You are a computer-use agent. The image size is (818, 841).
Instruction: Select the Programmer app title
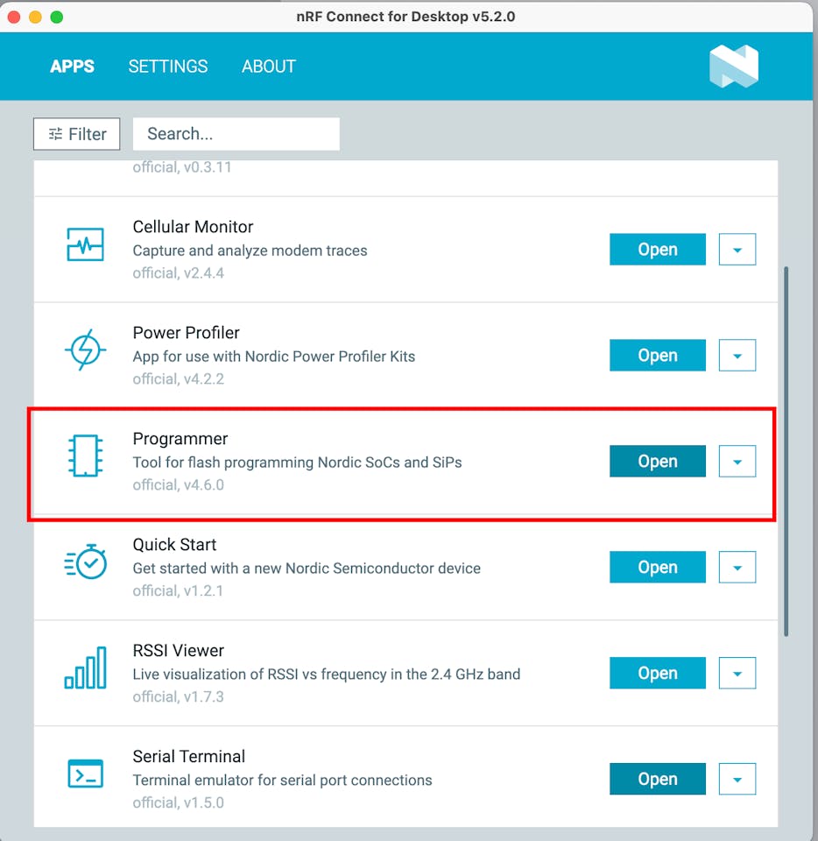[x=180, y=439]
